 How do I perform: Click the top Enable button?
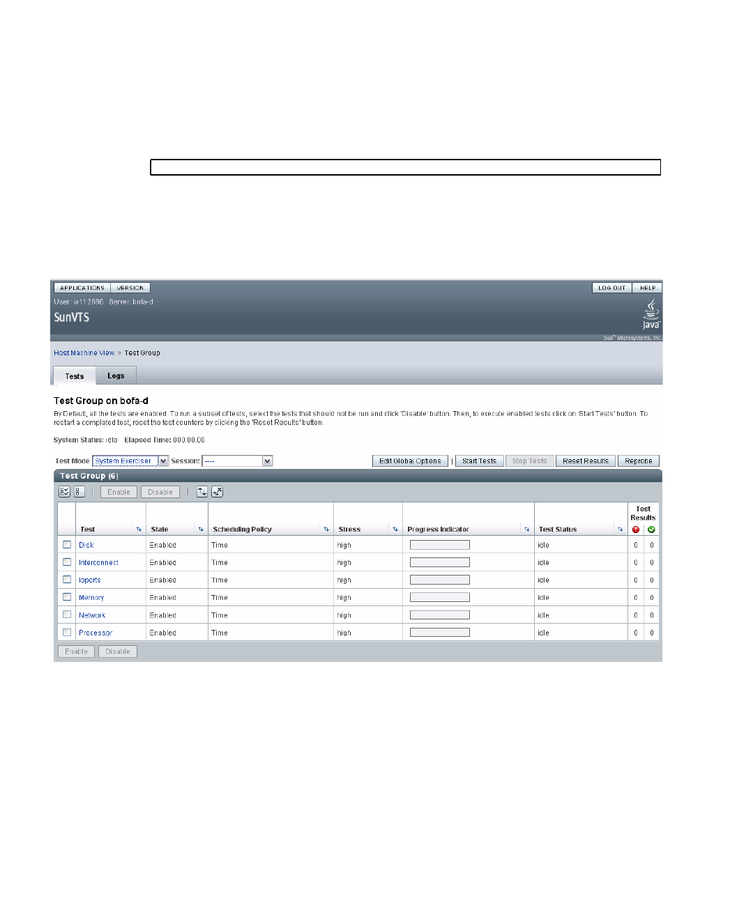click(119, 492)
